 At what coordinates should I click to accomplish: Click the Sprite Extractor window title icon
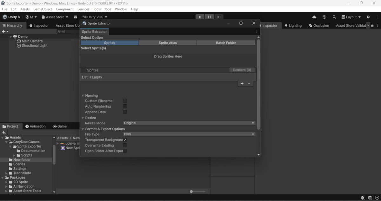tap(84, 23)
